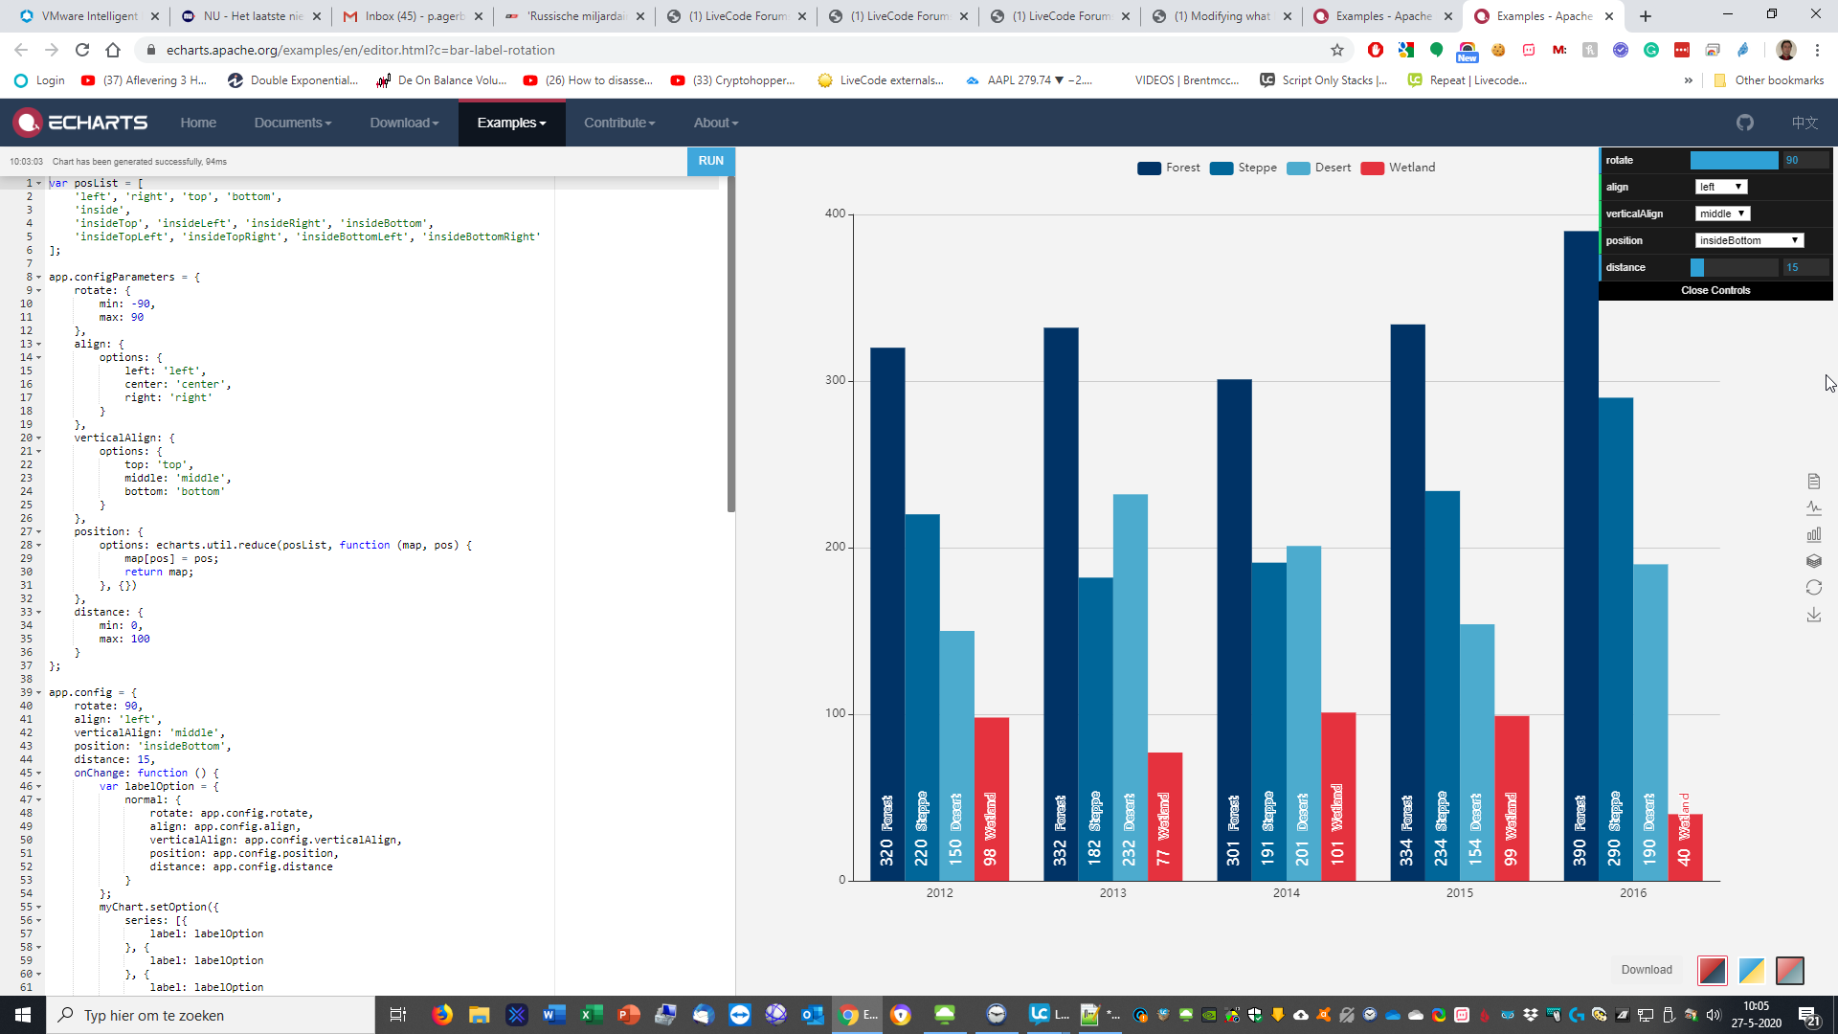
Task: Click the chart restore icon
Action: coord(1813,588)
